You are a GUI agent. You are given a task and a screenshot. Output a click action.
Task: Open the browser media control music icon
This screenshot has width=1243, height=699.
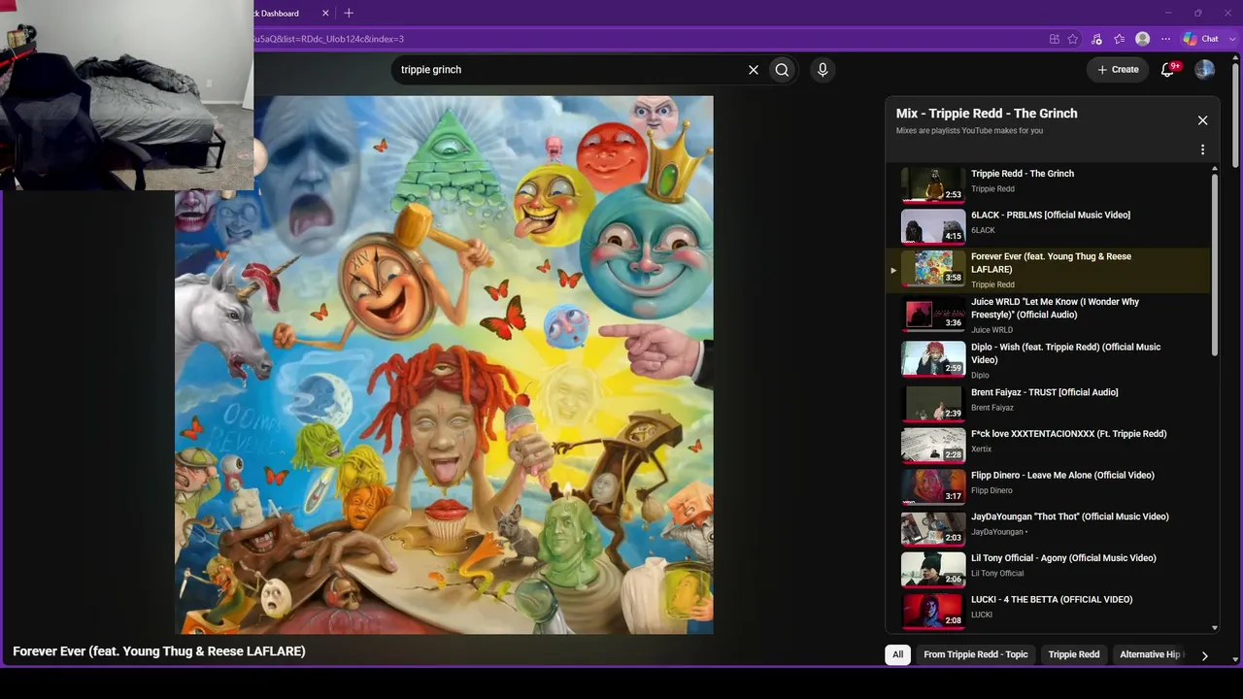tap(1096, 39)
